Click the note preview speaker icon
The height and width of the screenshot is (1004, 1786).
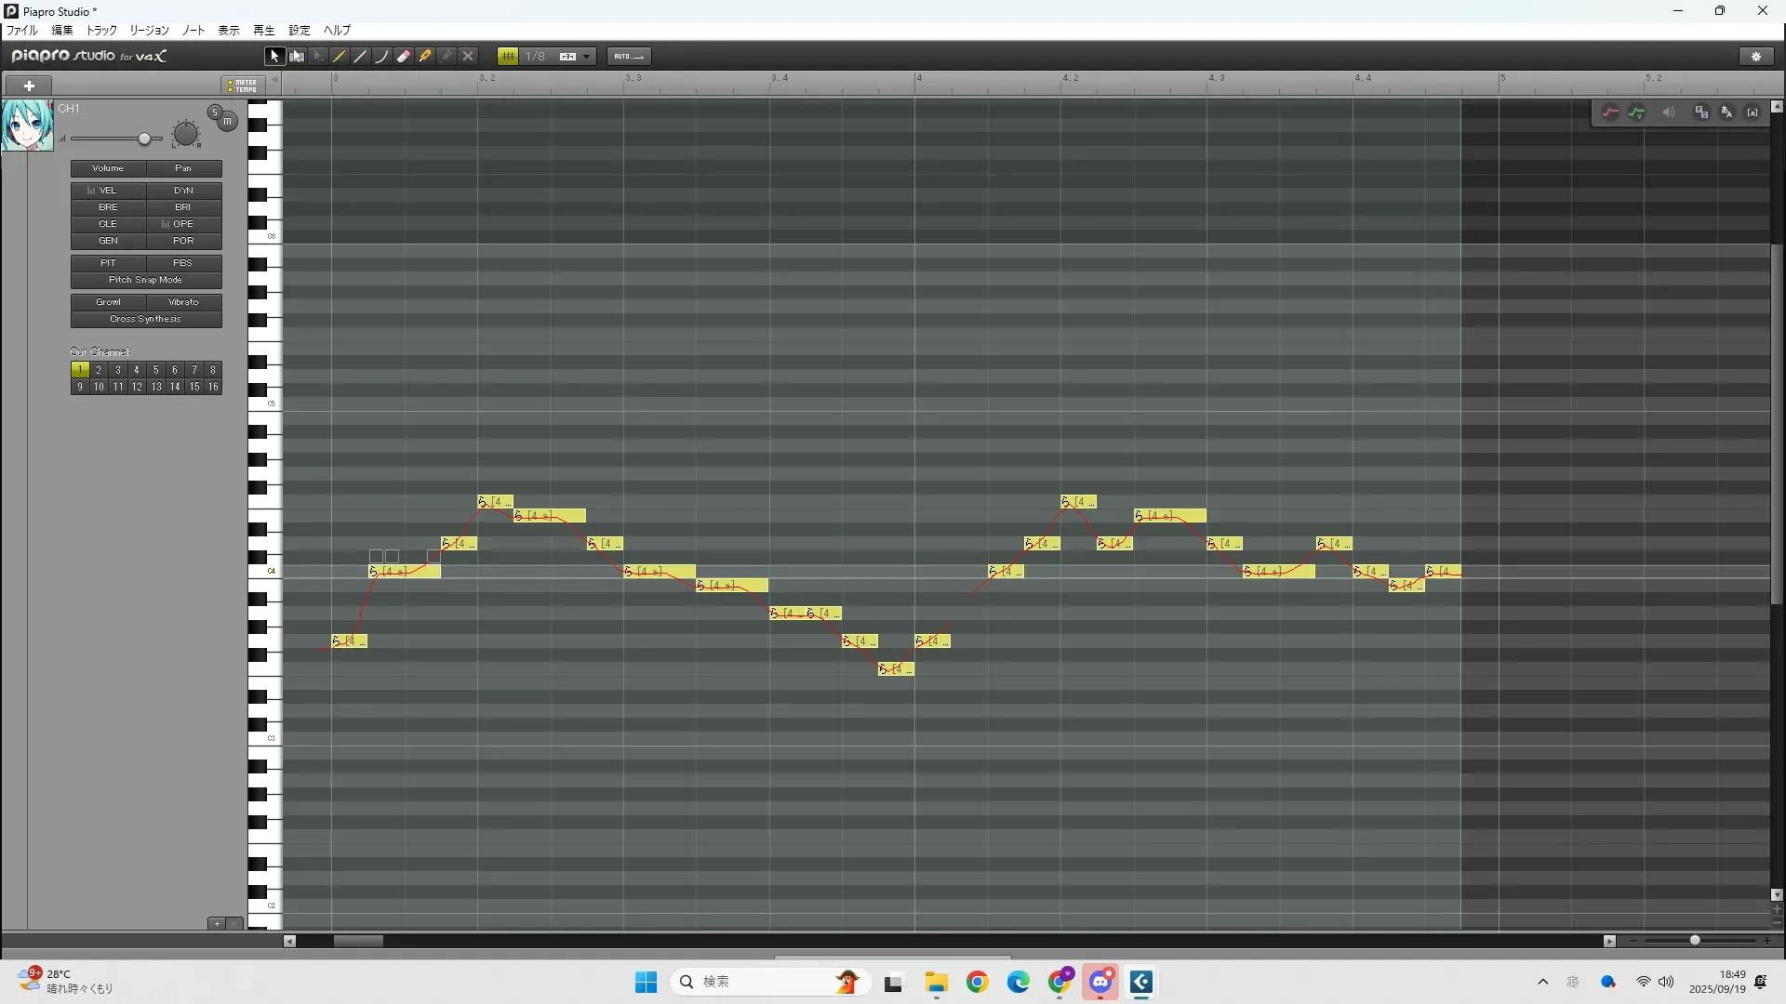point(1669,112)
